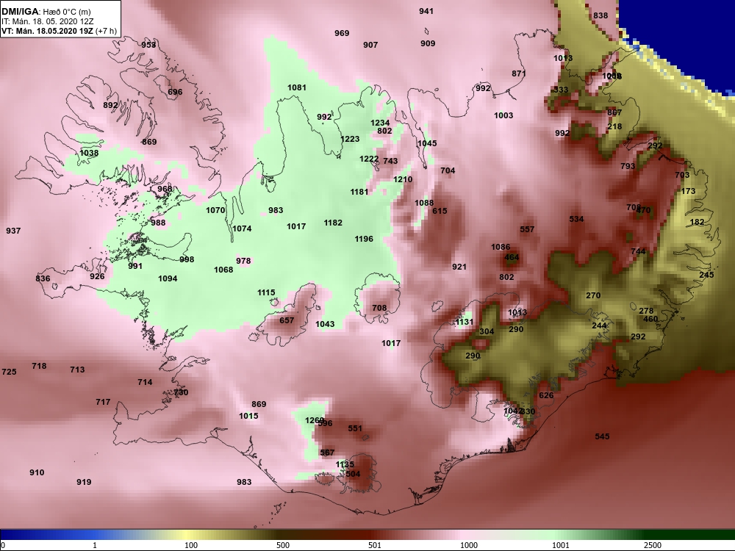This screenshot has height=551, width=735.
Task: Click the map value 567
Action: pyautogui.click(x=327, y=453)
